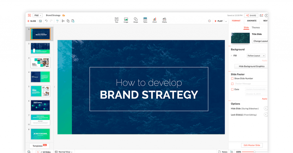The width and height of the screenshot is (293, 153).
Task: Select slide 3 thumbnail
Action: (x=40, y=63)
